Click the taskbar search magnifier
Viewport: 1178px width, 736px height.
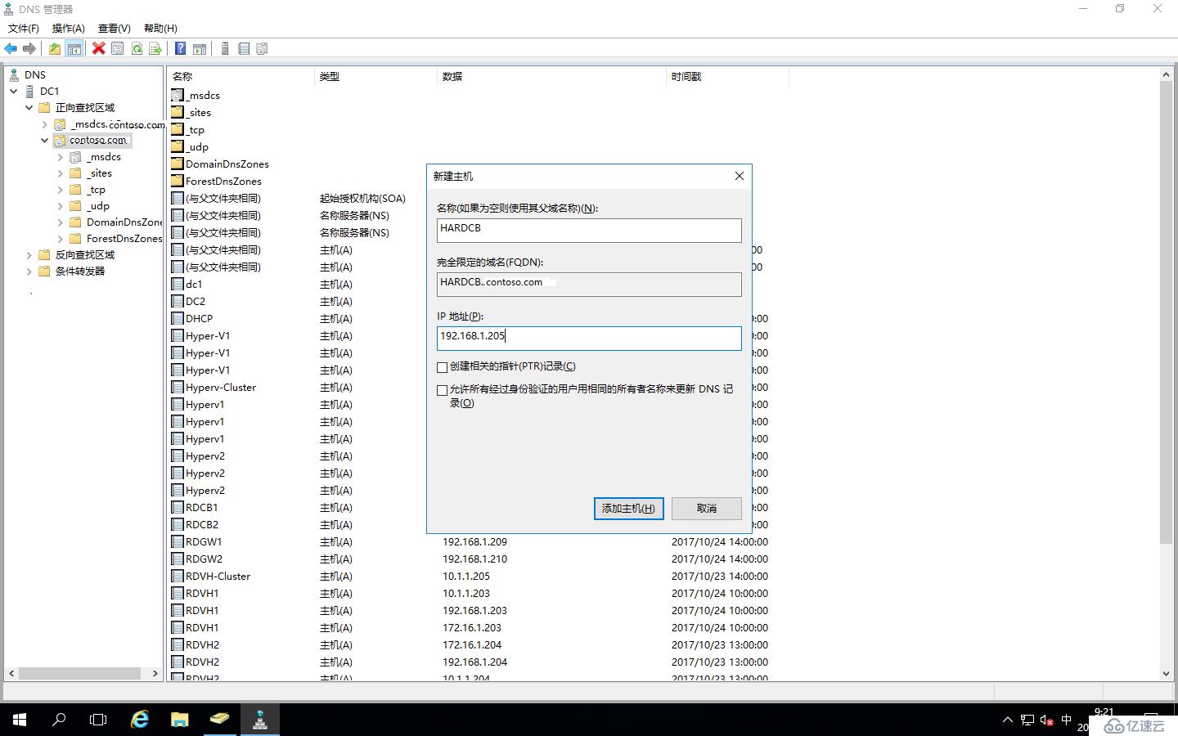coord(59,720)
